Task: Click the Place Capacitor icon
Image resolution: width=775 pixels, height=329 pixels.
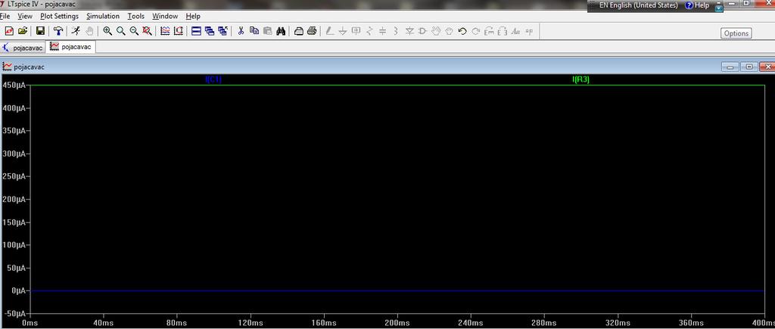Action: point(382,31)
